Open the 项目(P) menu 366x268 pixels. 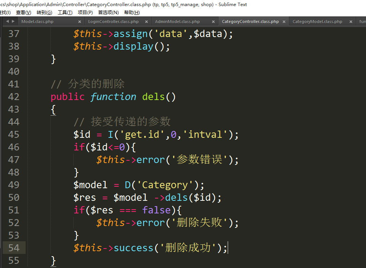(x=85, y=13)
